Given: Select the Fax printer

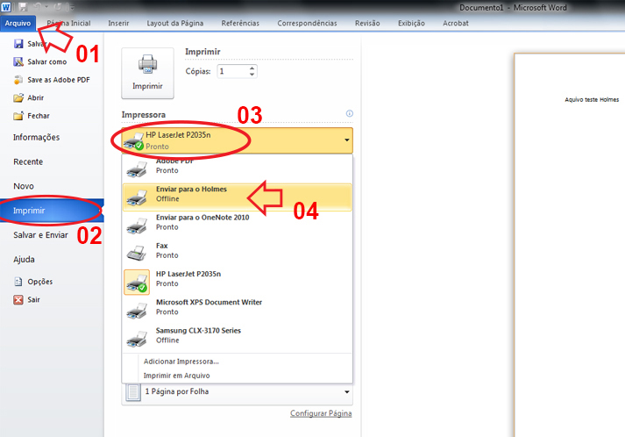Looking at the screenshot, I should click(238, 254).
